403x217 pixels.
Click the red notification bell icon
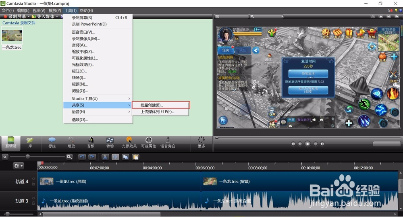pos(391,10)
